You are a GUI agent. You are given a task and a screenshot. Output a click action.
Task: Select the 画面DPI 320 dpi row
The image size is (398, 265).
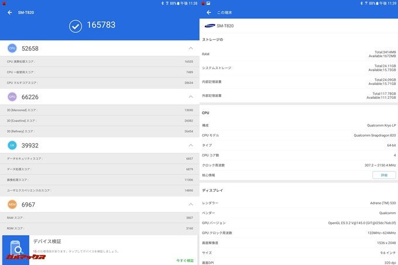click(298, 262)
